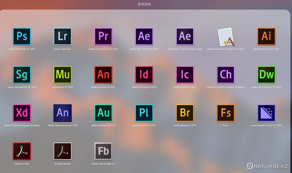Launch Adobe Character Animator CC (Beta) icon
The image size is (292, 173).
click(x=226, y=75)
